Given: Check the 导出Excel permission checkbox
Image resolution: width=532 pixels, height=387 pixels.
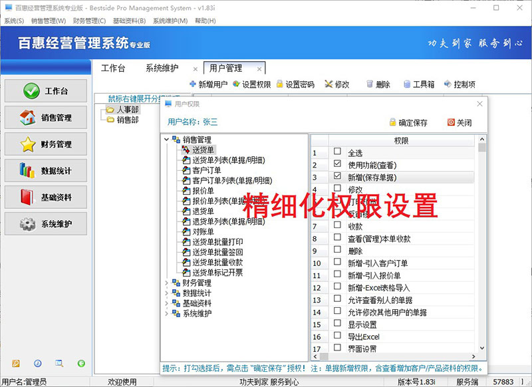Looking at the screenshot, I should coord(337,335).
